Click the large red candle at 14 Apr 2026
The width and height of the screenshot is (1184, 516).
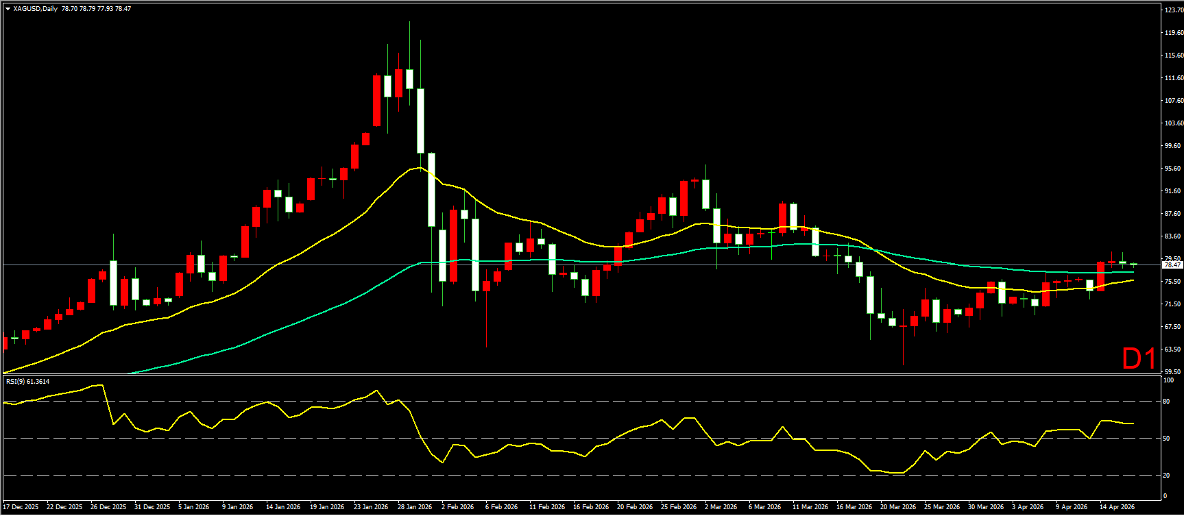(x=1100, y=276)
